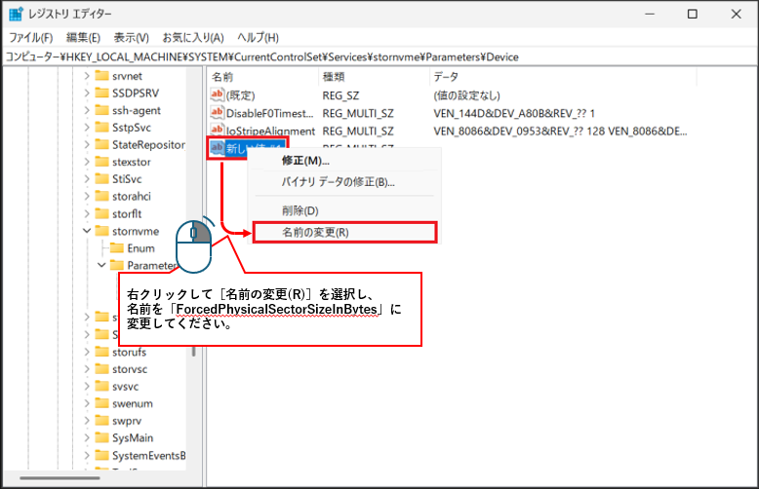Open the 編集(E) menu
The image size is (759, 489).
[x=83, y=38]
